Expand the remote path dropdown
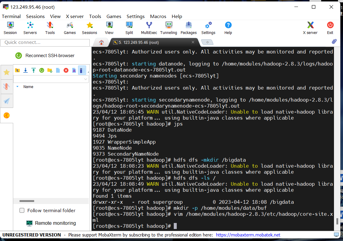The height and width of the screenshot is (241, 343). click(86, 79)
